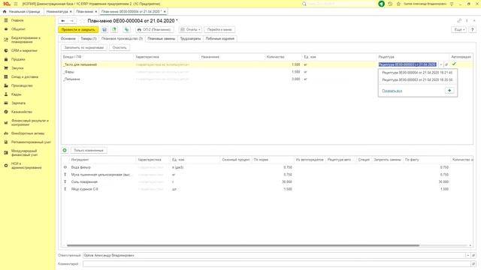481x270 pixels.
Task: Open favorites with the star icon in title bar
Action: click(x=398, y=4)
